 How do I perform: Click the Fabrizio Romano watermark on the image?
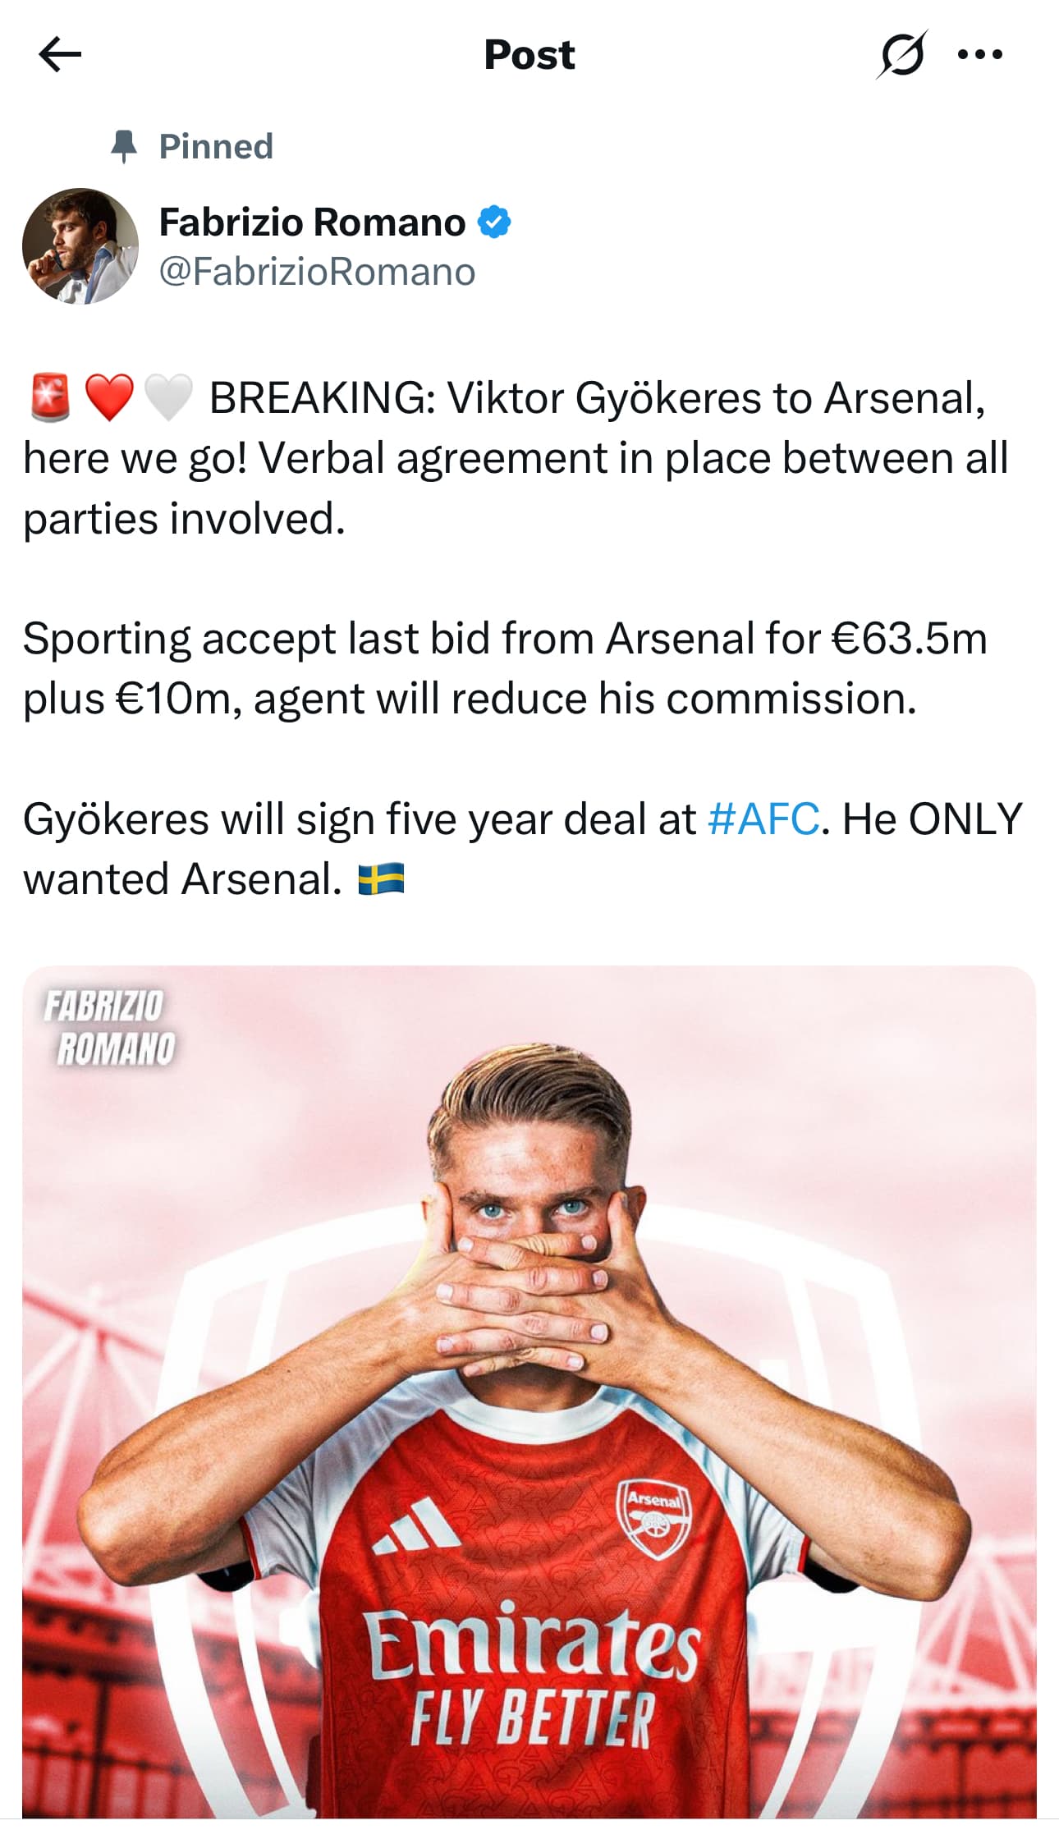109,1028
